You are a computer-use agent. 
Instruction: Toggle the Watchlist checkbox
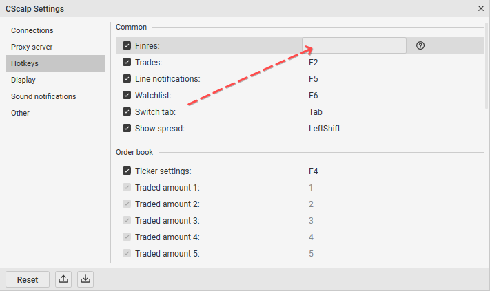(x=127, y=95)
